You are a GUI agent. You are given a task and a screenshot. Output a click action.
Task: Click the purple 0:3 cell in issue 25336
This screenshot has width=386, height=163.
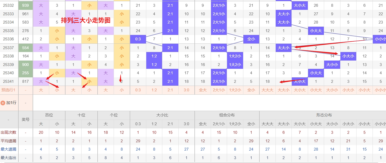138,39
